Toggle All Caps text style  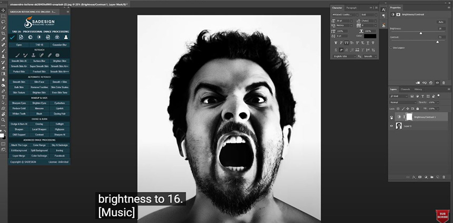[347, 43]
